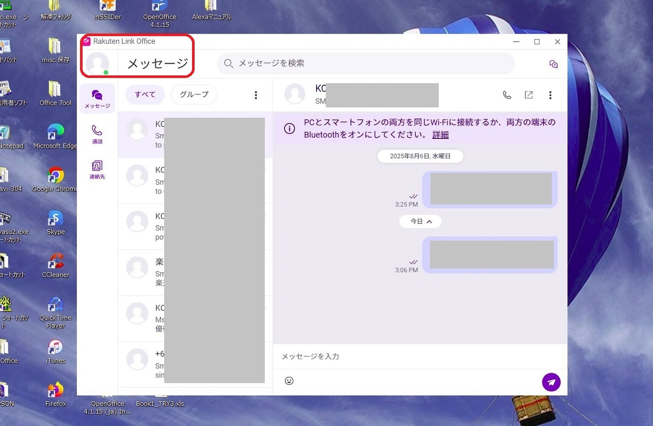Image resolution: width=653 pixels, height=426 pixels.
Task: Open the 通話 calls section in sidebar
Action: click(x=97, y=134)
